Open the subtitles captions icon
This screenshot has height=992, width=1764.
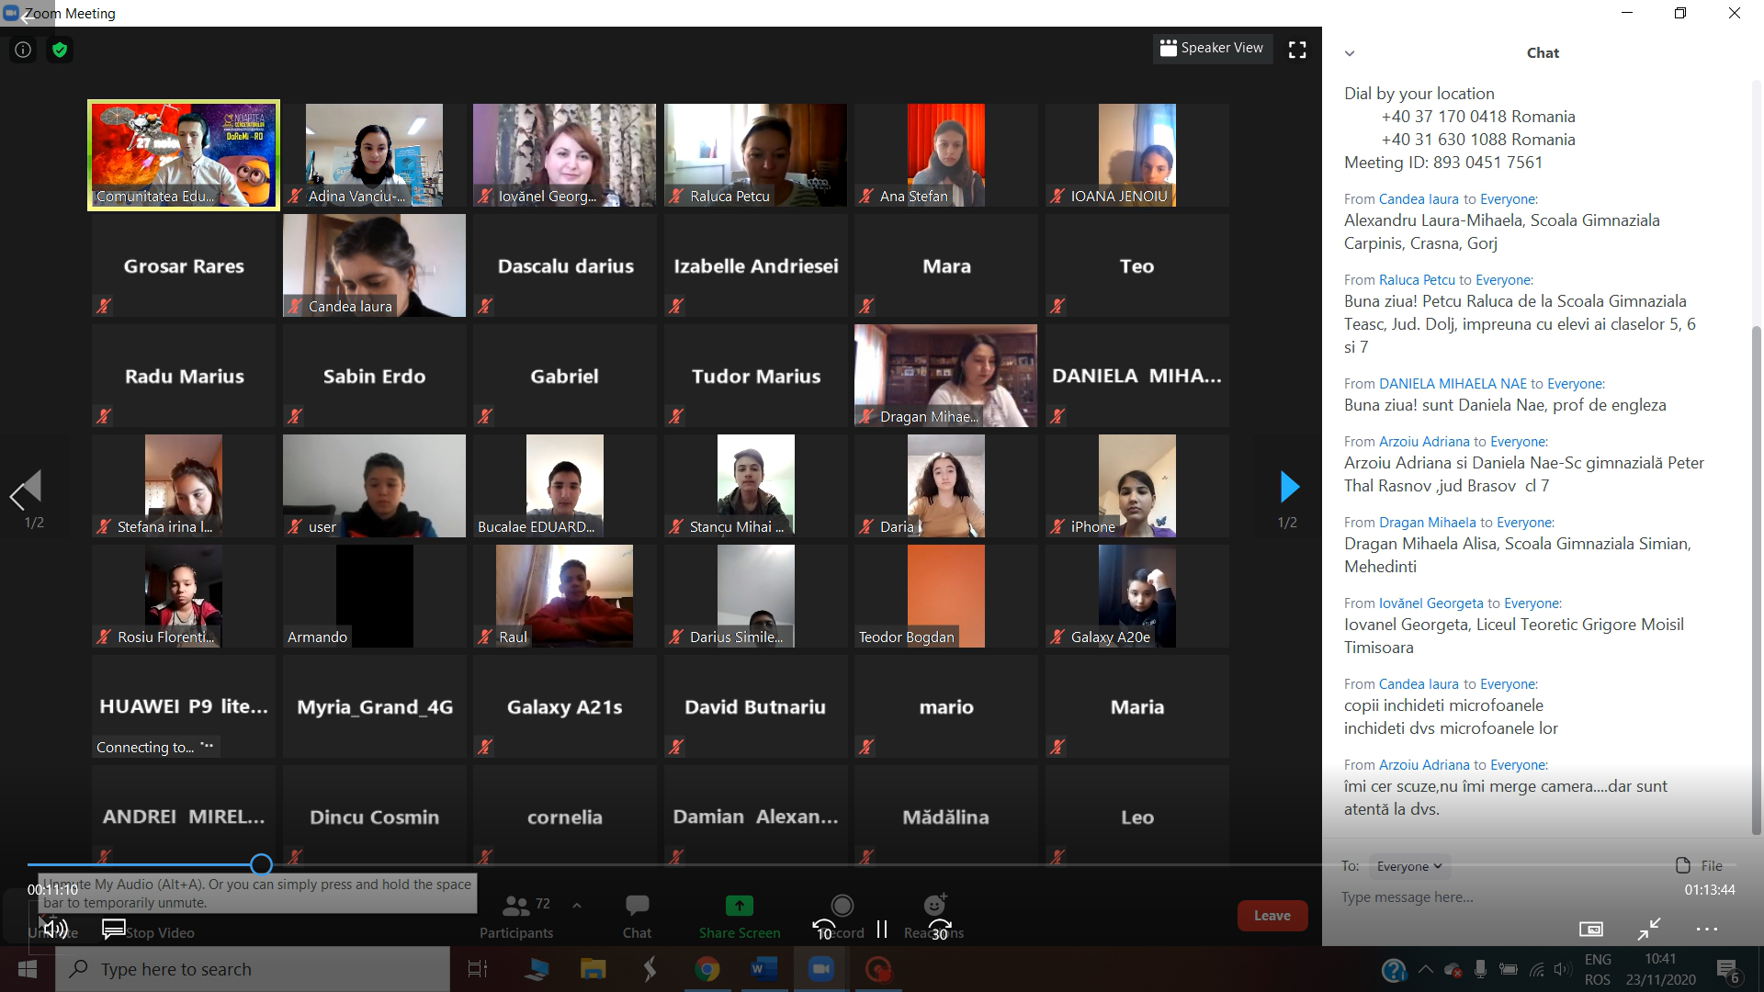(114, 930)
